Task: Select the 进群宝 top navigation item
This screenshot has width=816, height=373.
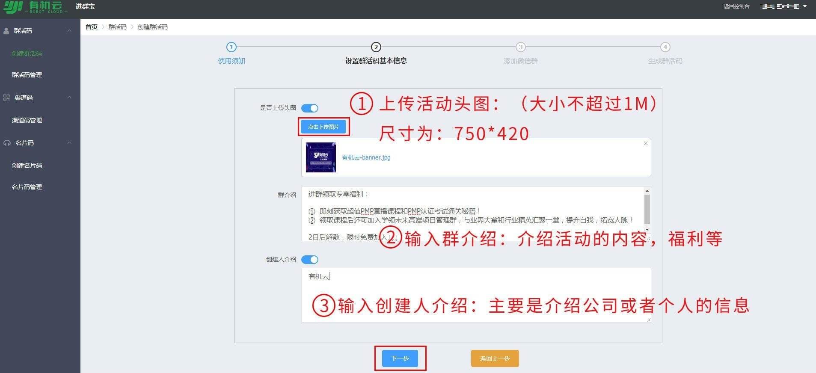Action: 85,6
